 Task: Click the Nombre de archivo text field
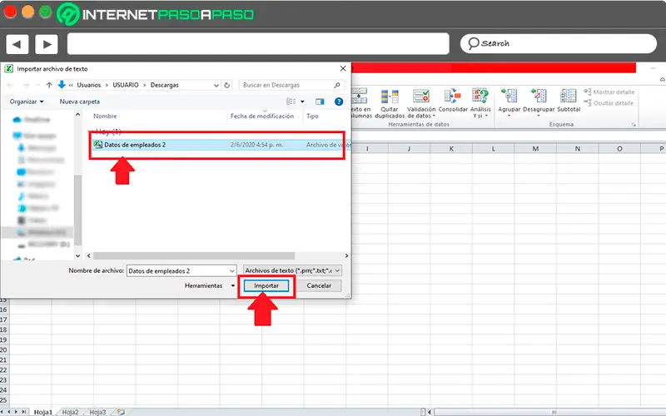(x=177, y=271)
